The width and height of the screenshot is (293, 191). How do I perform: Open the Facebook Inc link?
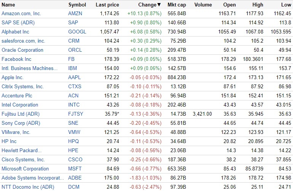tap(16, 59)
